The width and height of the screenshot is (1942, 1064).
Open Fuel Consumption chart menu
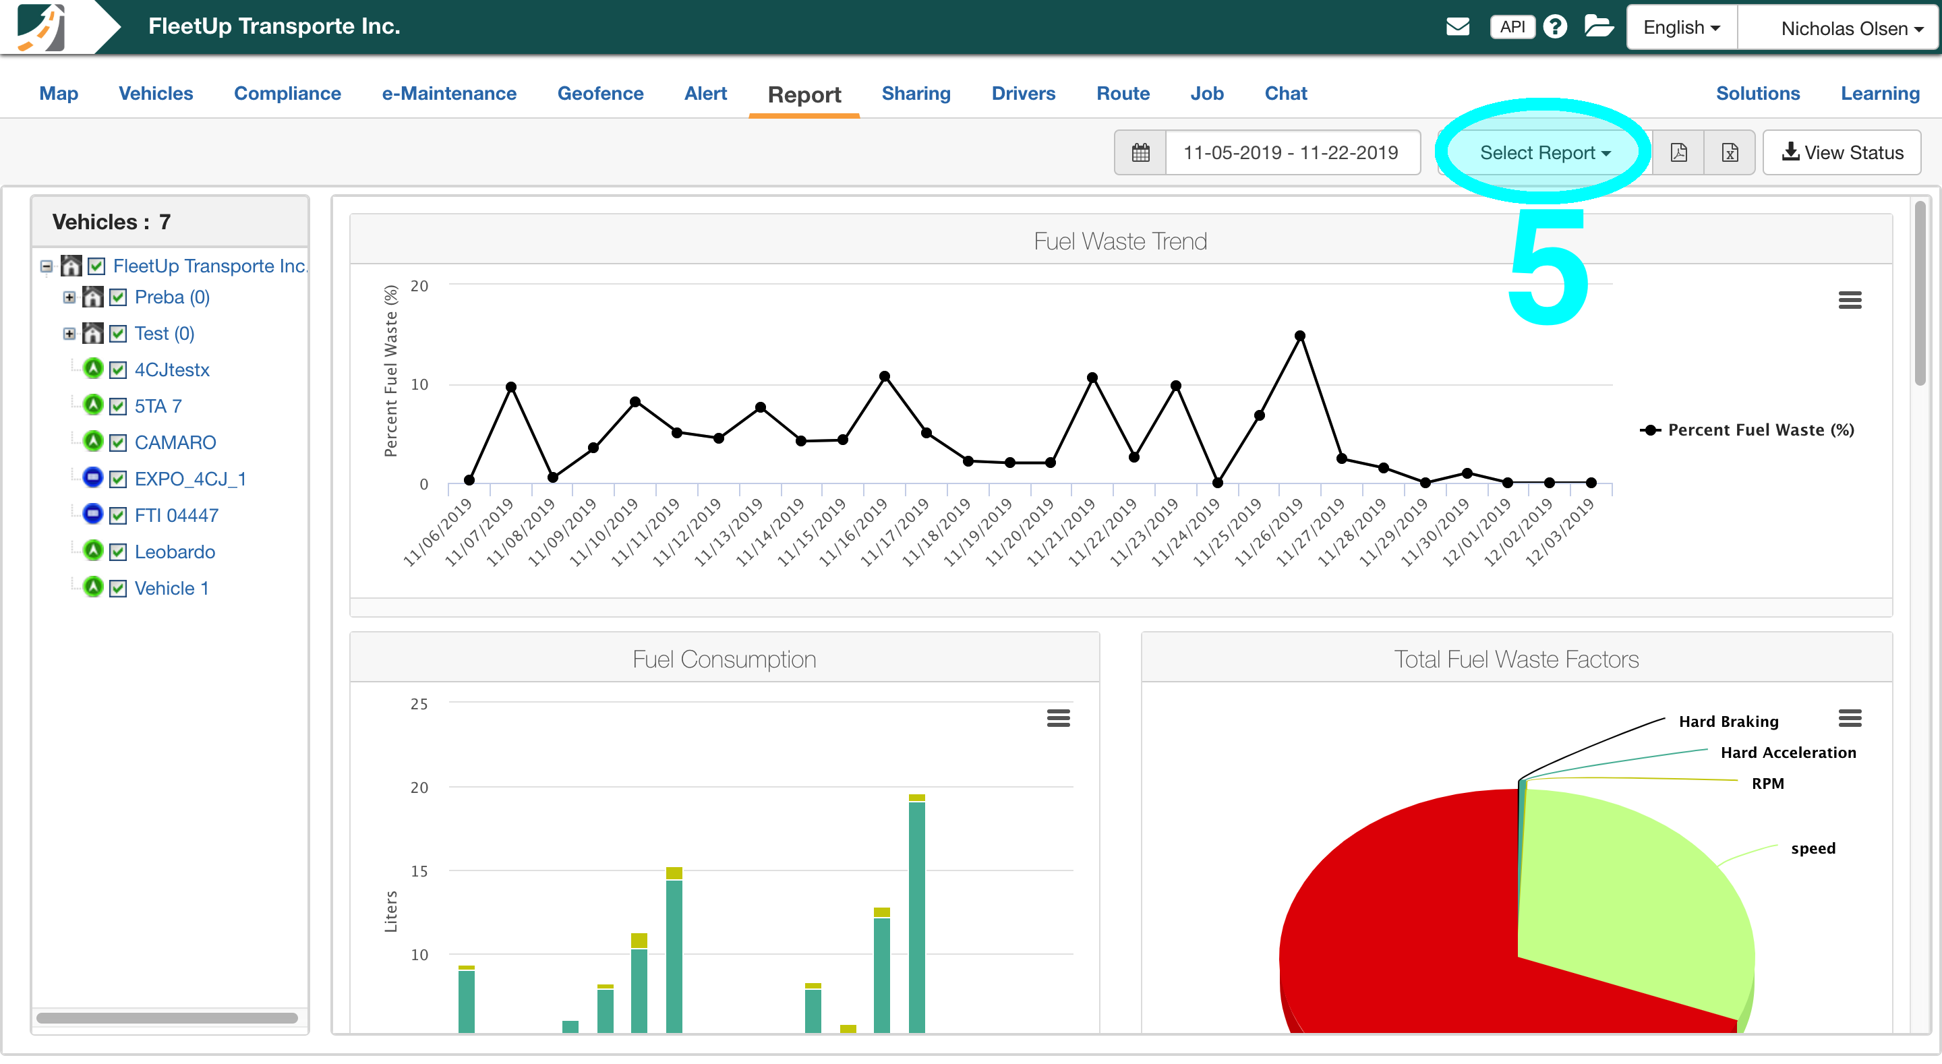coord(1059,718)
